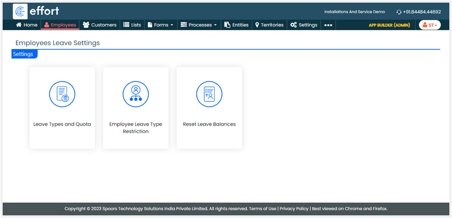This screenshot has width=452, height=218.
Task: Open the Employees menu
Action: click(x=60, y=25)
